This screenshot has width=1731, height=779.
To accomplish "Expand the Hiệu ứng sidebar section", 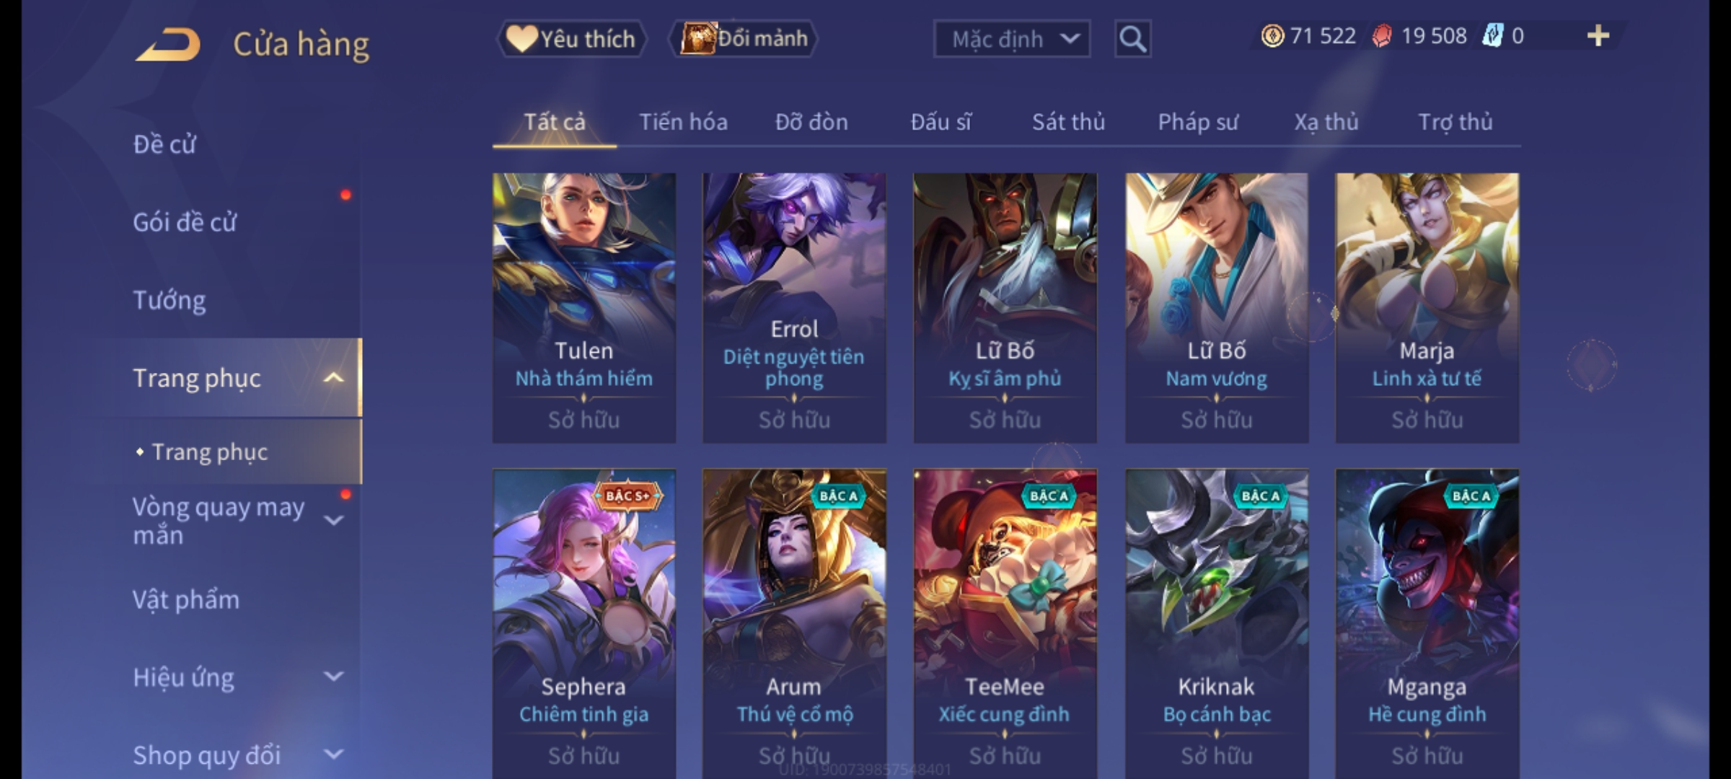I will [333, 677].
